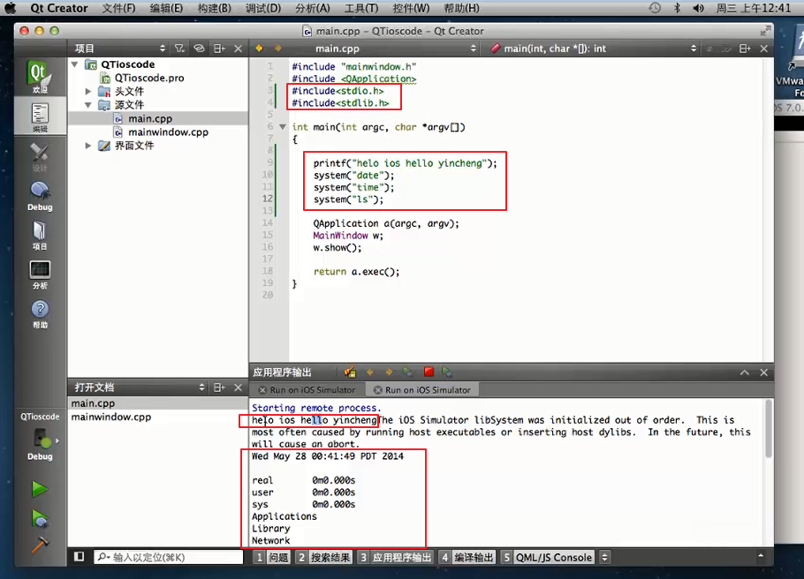Image resolution: width=804 pixels, height=579 pixels.
Task: Toggle the left sidebar visibility button
Action: click(x=79, y=556)
